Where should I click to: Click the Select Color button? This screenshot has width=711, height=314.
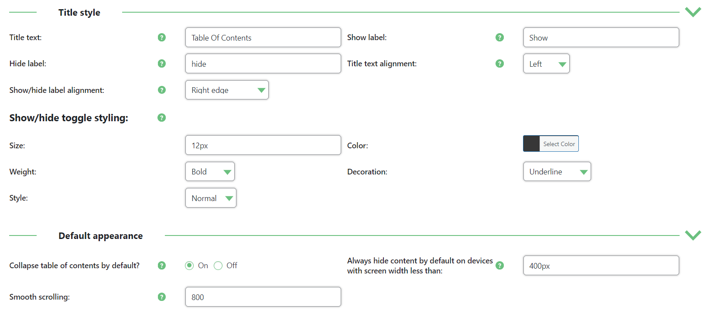[x=551, y=143]
